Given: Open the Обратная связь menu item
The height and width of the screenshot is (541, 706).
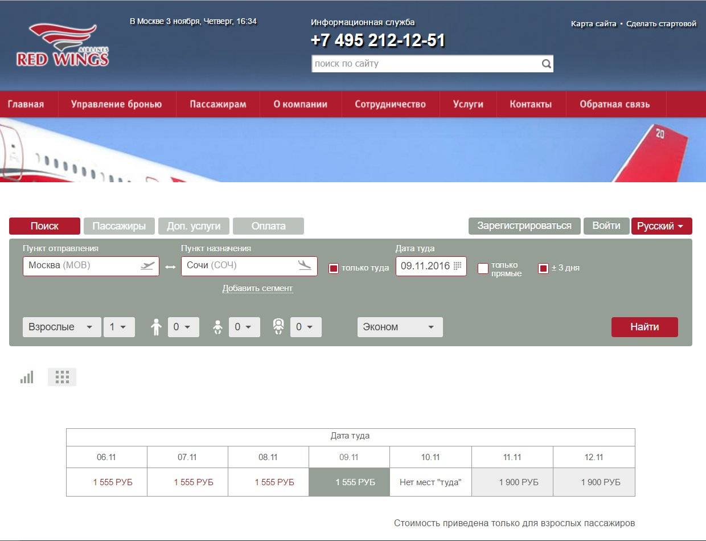Looking at the screenshot, I should click(x=615, y=104).
